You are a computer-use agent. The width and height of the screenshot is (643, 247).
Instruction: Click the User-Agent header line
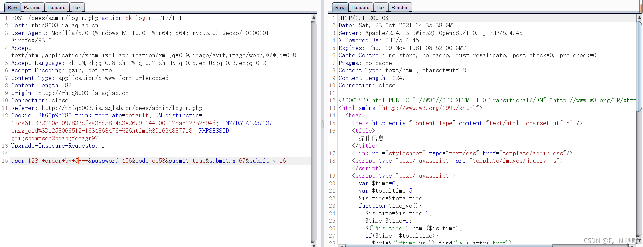click(140, 37)
